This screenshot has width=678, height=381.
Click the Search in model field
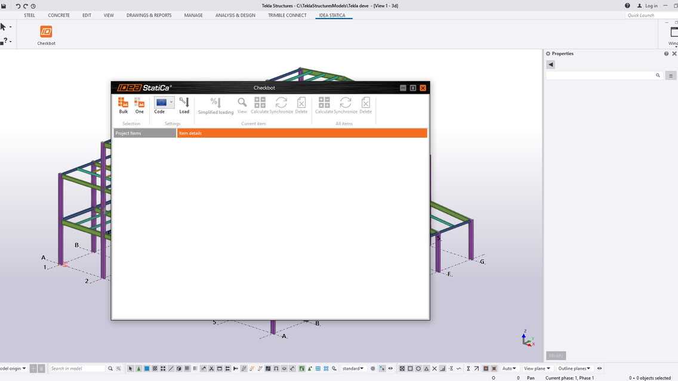(x=77, y=368)
